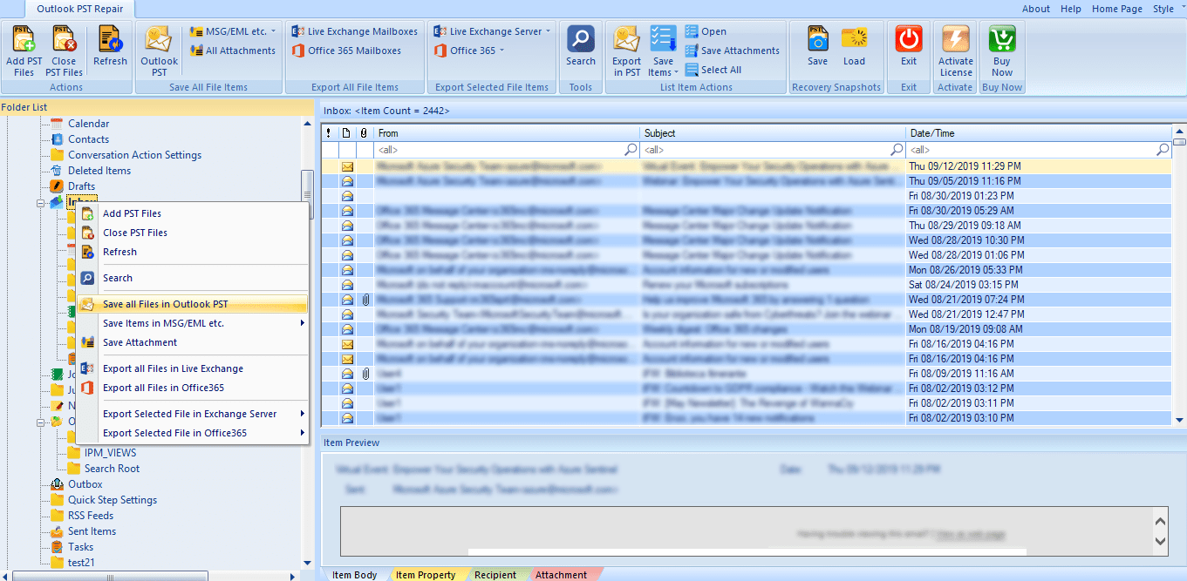The height and width of the screenshot is (581, 1187).
Task: Switch to Item Property tab
Action: pos(425,575)
